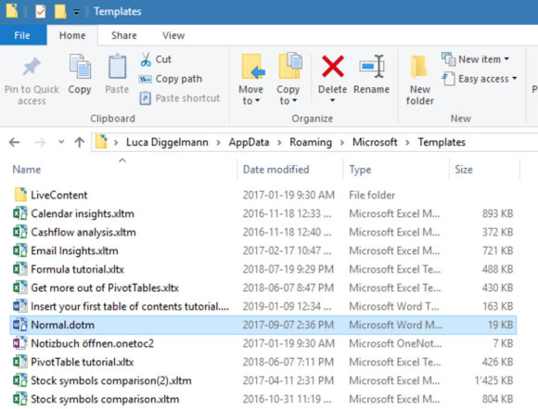The width and height of the screenshot is (538, 409).
Task: Open the File menu
Action: pos(22,35)
